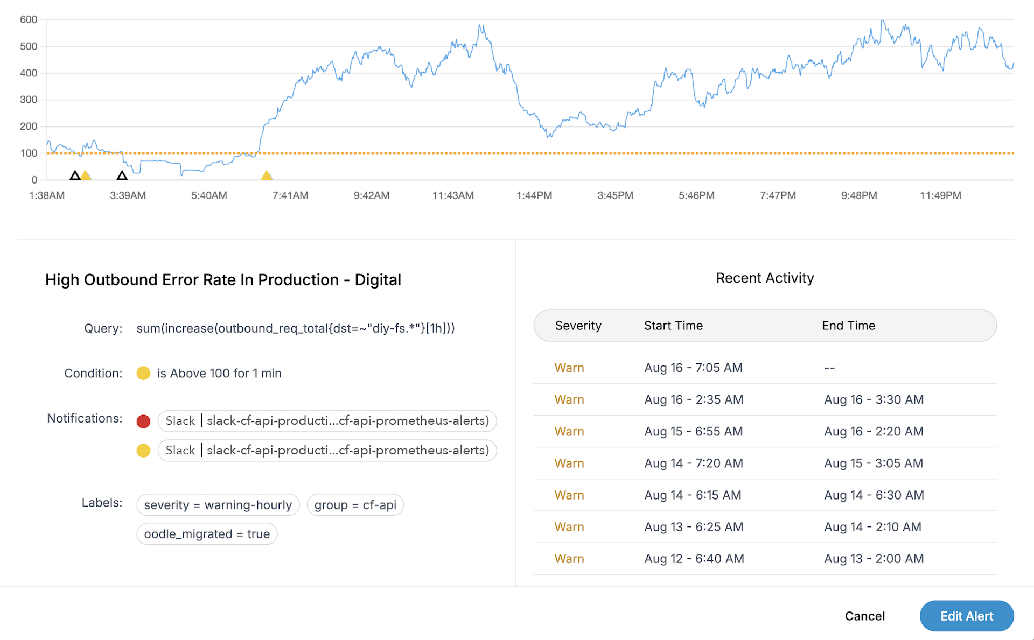Select the black outline triangle marker near 3:39AM

pyautogui.click(x=122, y=175)
